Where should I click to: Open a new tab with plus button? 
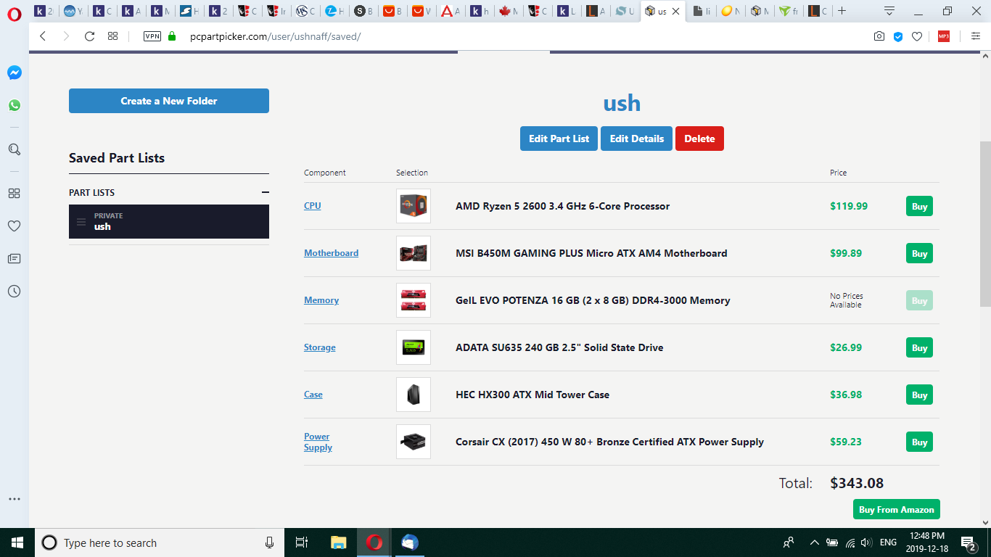pos(842,11)
